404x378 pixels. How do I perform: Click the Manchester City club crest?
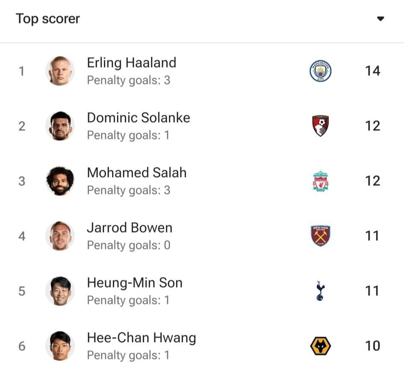click(x=320, y=71)
